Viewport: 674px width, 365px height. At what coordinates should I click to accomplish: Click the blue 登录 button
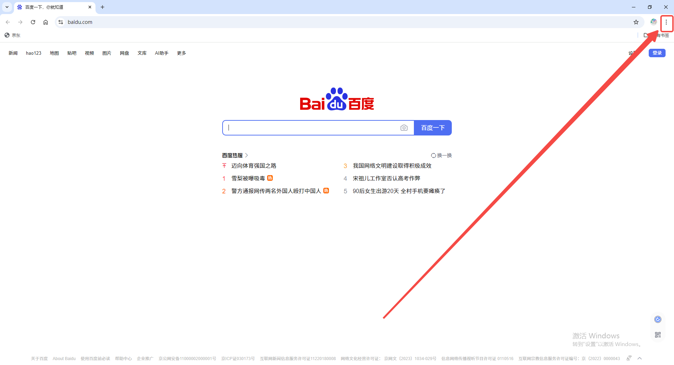657,53
